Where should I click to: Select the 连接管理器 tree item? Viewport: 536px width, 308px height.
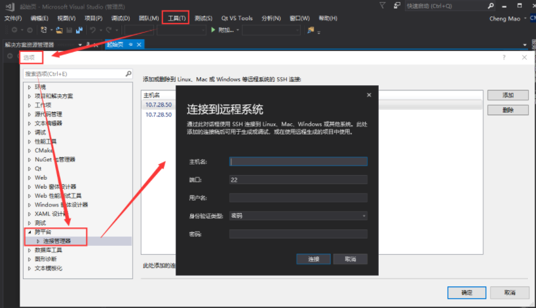tap(57, 241)
